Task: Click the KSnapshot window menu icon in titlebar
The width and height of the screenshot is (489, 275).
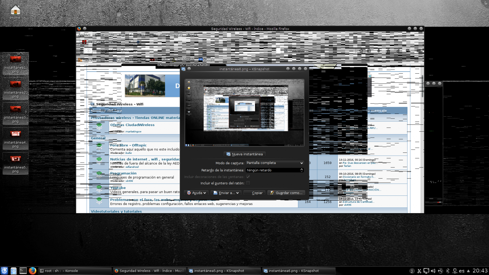Action: [x=183, y=69]
